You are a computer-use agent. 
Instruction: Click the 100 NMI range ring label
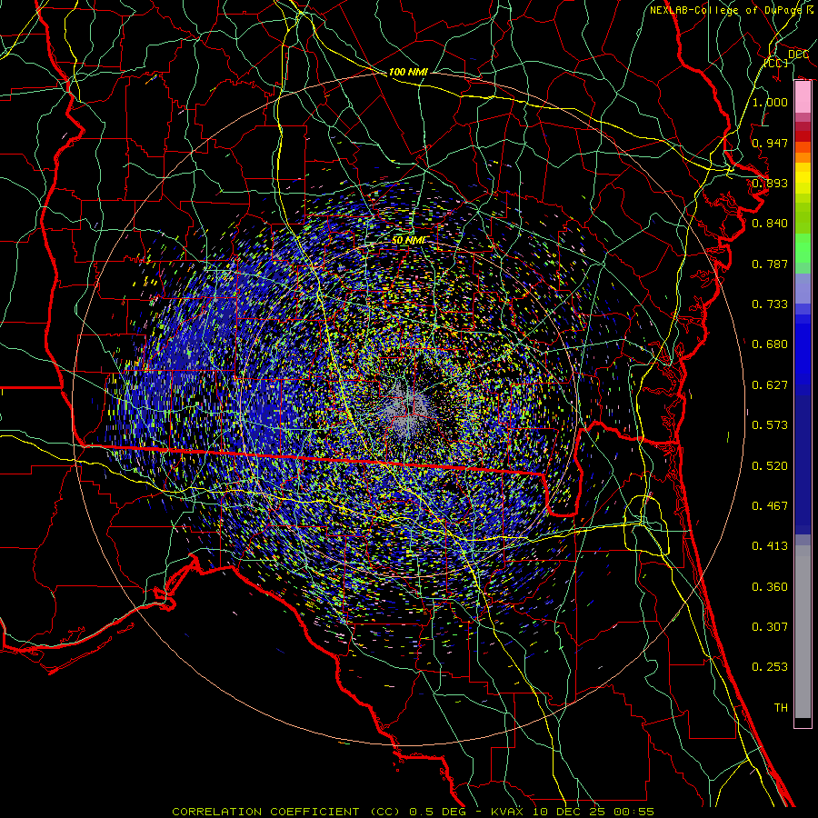click(x=408, y=72)
